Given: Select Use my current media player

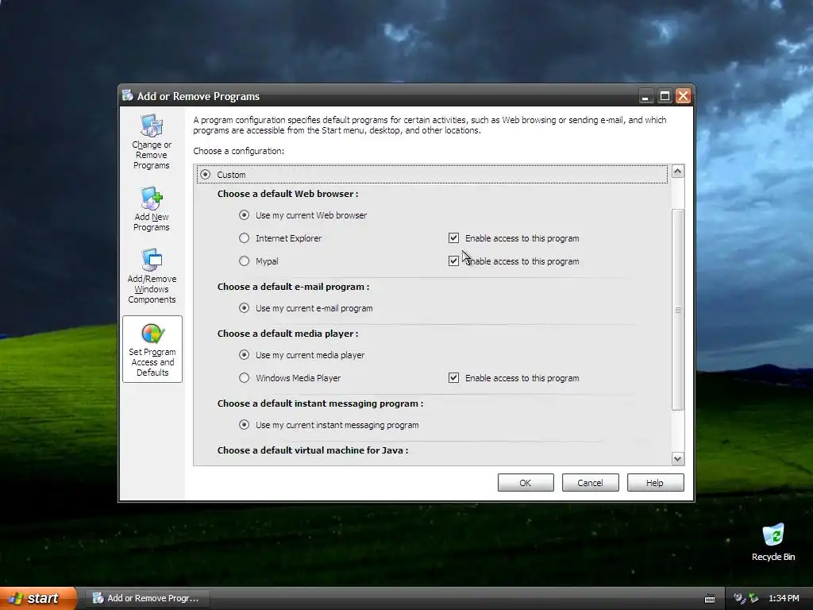Looking at the screenshot, I should coord(244,355).
